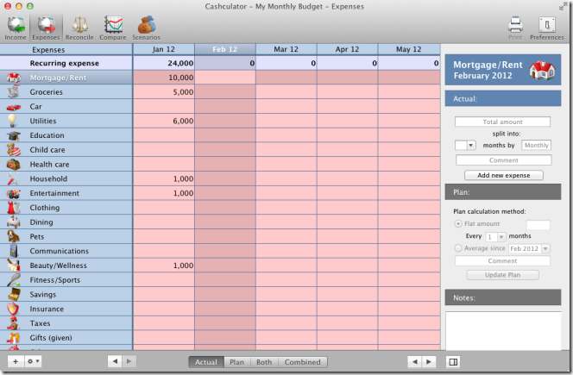Switch to the Plan view tab

coord(236,362)
